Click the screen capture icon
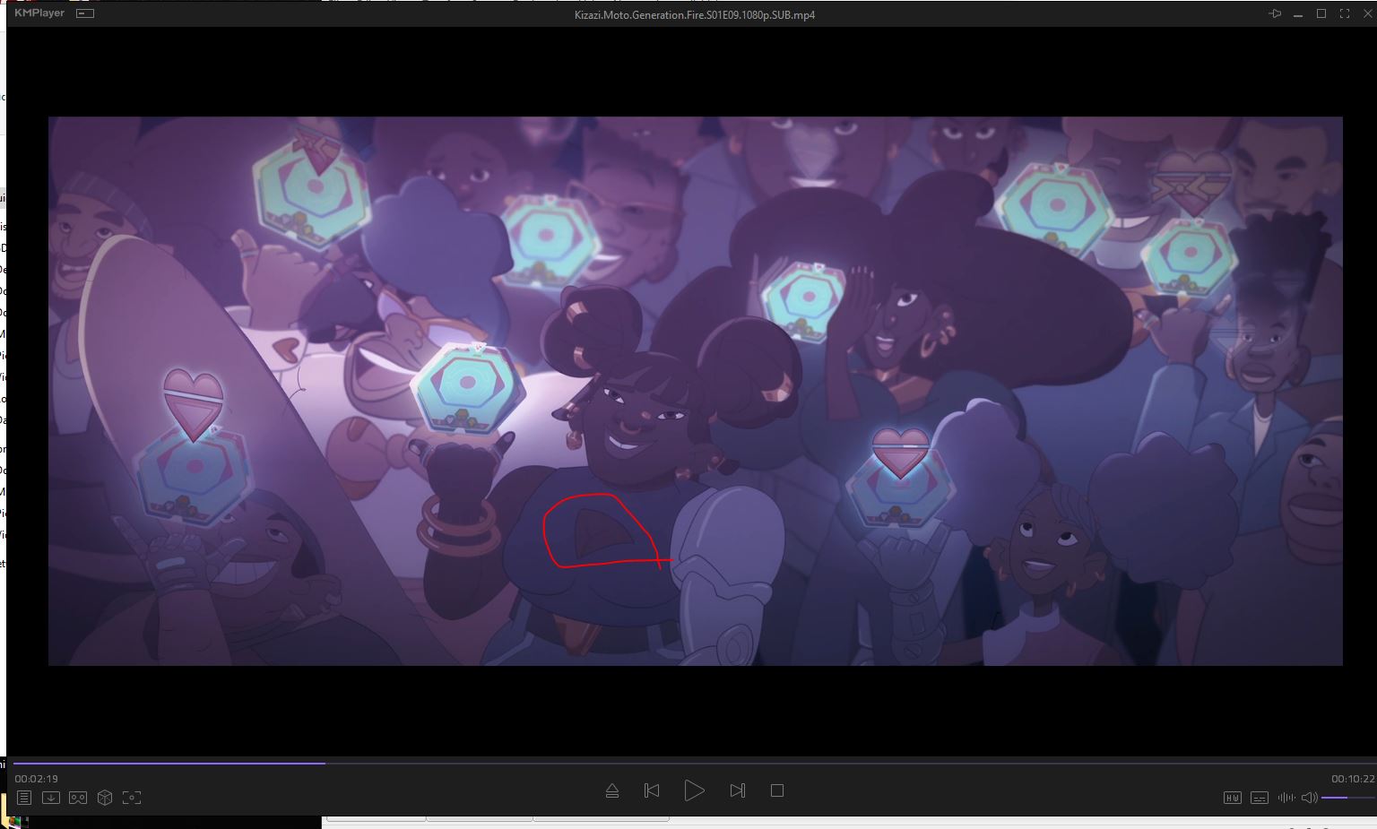The image size is (1377, 829). pyautogui.click(x=132, y=798)
